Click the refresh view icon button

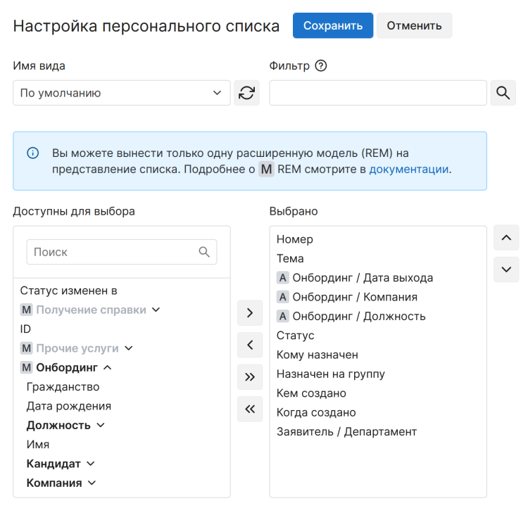coord(246,93)
